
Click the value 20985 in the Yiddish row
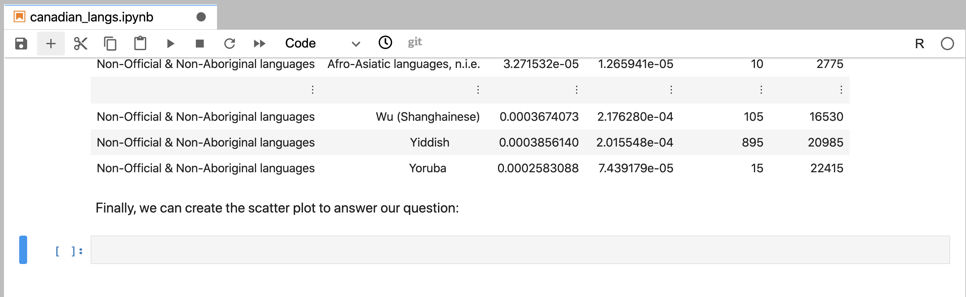point(825,143)
